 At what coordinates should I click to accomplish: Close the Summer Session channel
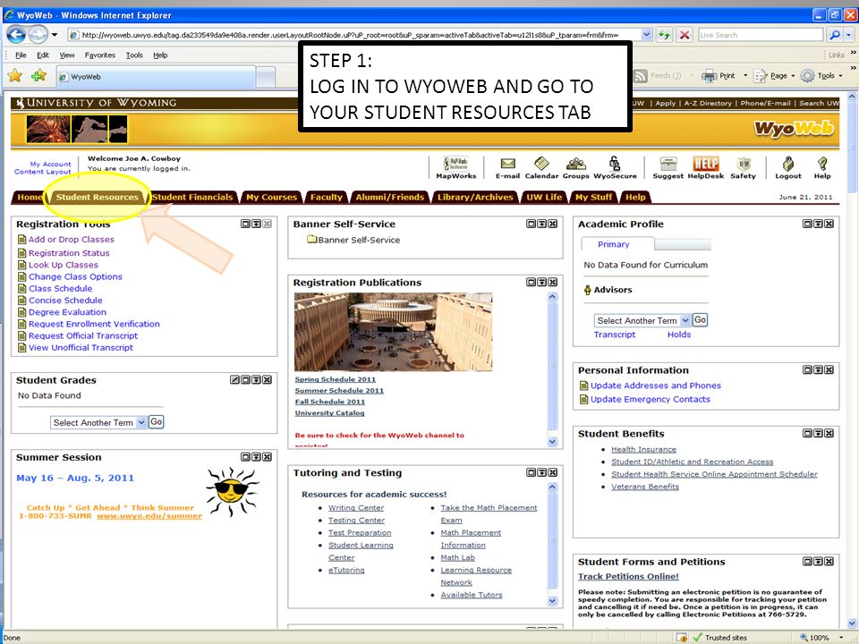point(267,457)
